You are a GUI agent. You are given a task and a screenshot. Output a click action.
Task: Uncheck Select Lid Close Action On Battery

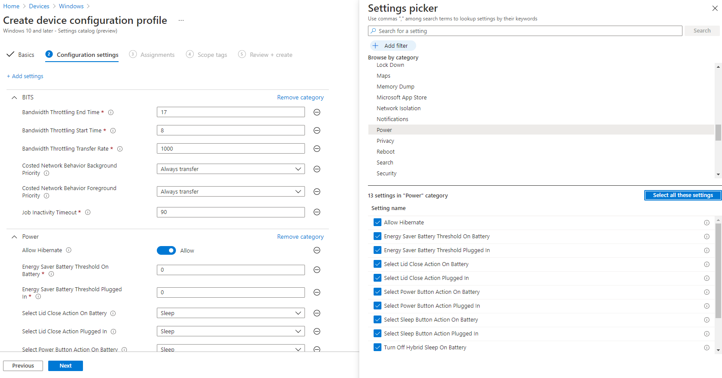(x=378, y=264)
